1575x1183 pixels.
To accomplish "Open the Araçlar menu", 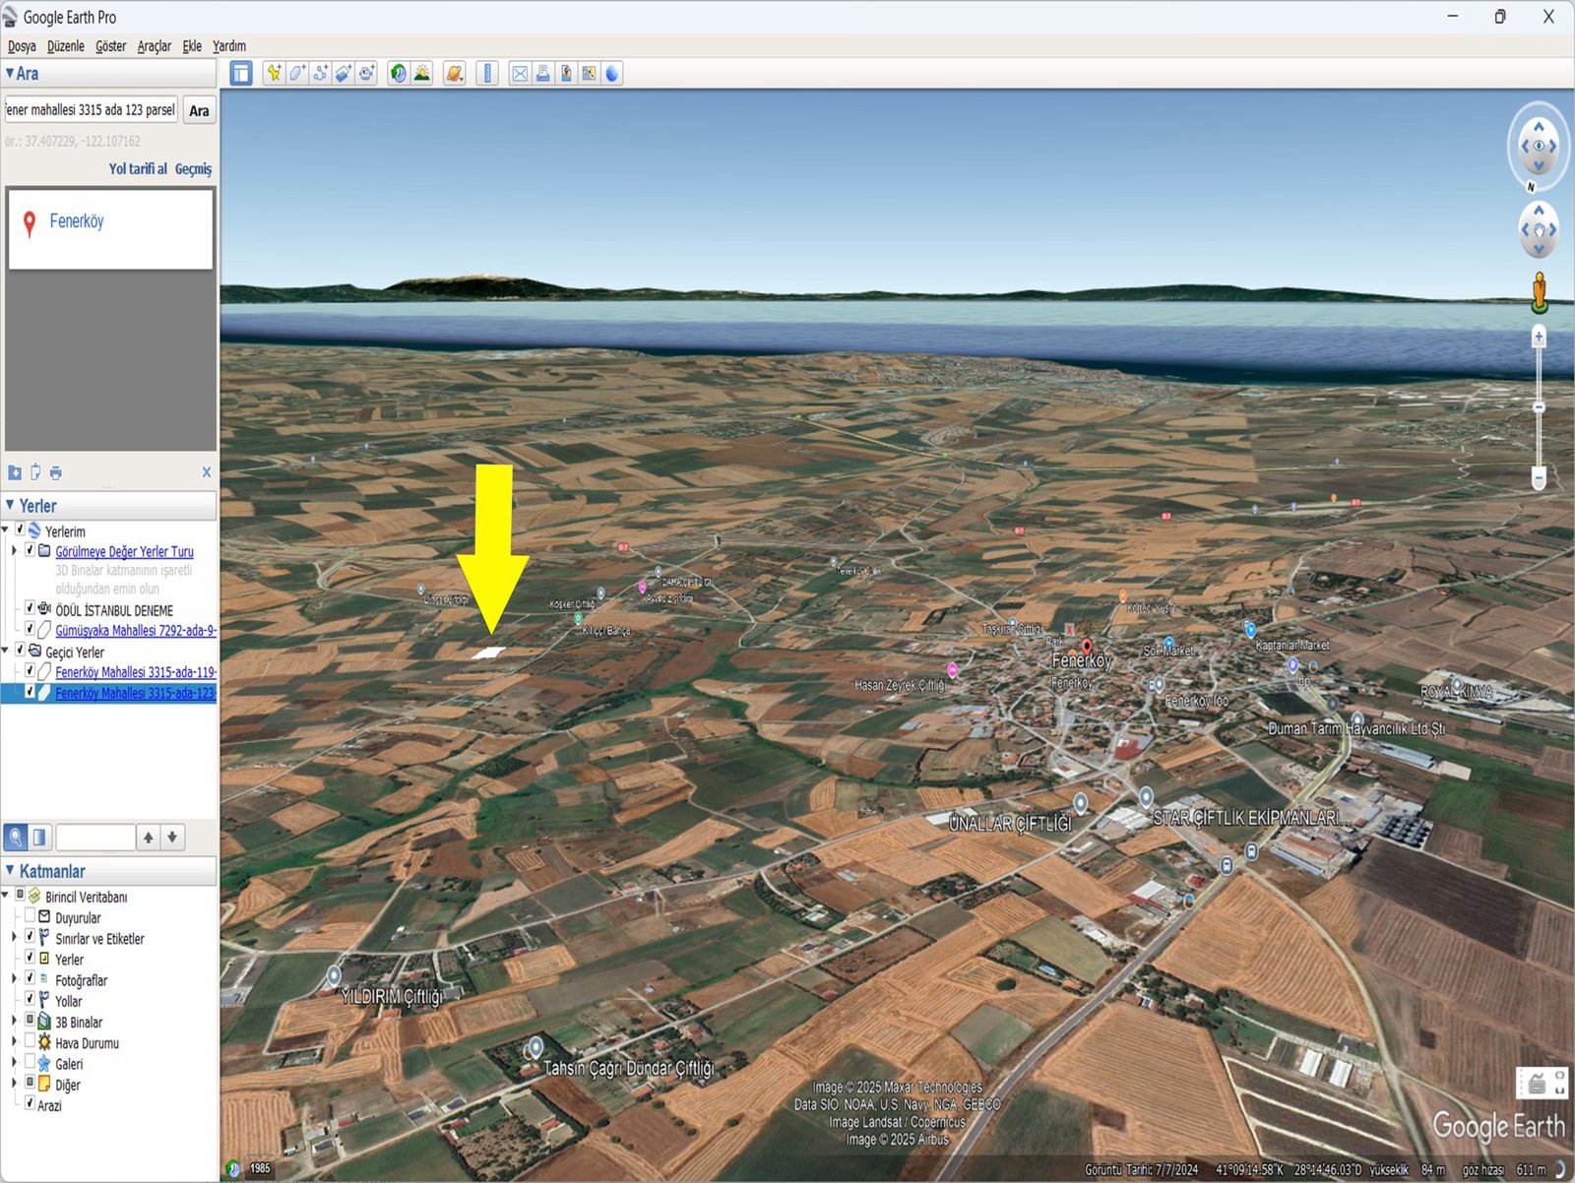I will coord(154,46).
